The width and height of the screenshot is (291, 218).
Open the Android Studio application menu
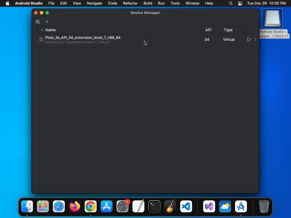[29, 3]
